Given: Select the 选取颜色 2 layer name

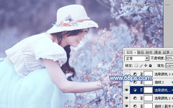Looking at the screenshot, I should (x=163, y=98).
